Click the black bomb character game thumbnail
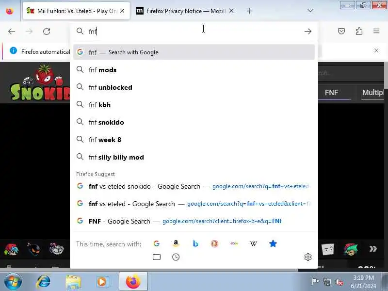Screen dimensions: 388x291 33,249
